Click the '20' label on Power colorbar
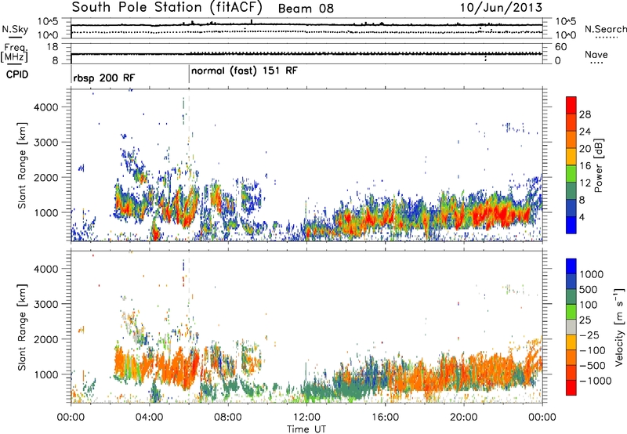Viewport: 627px width, 434px height. (x=585, y=149)
